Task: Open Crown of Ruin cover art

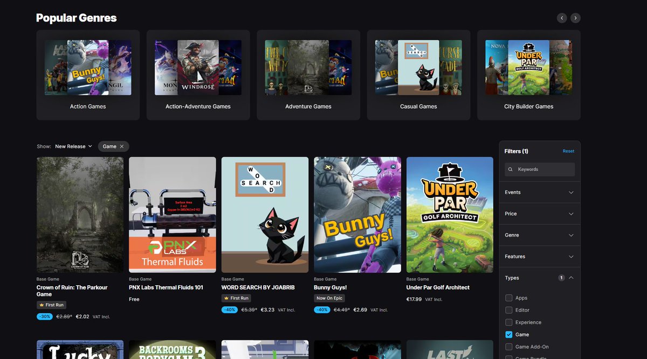Action: 80,215
